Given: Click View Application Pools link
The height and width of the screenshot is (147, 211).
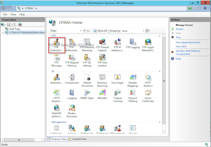Looking at the screenshot, I should pos(188,42).
